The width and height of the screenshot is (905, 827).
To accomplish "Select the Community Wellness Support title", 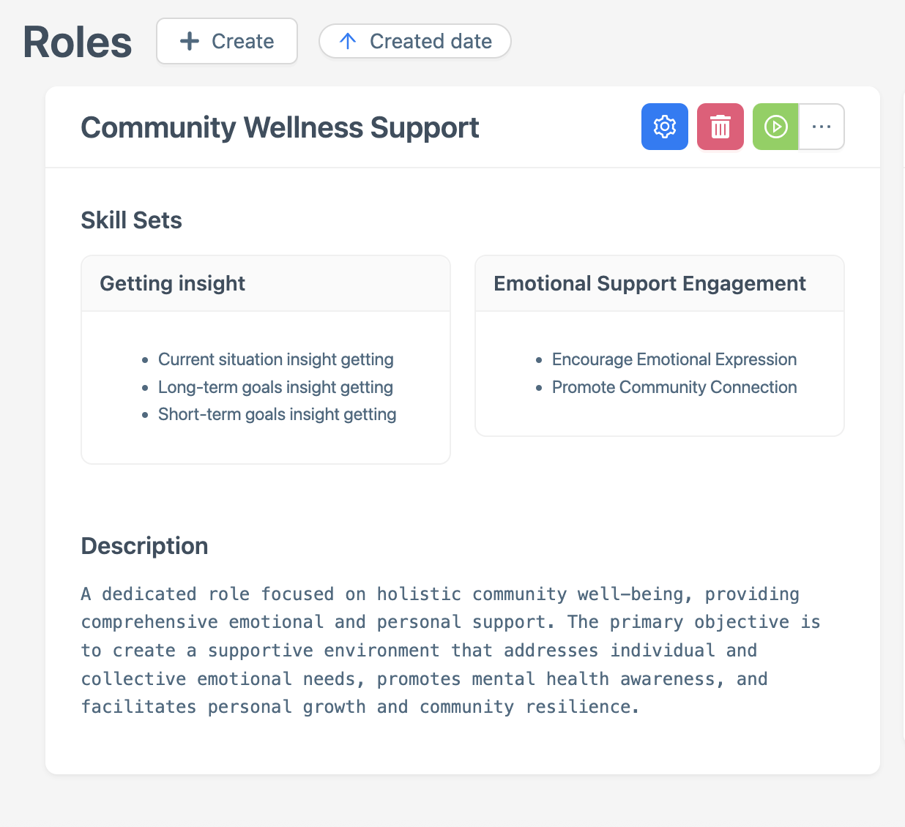I will [280, 127].
